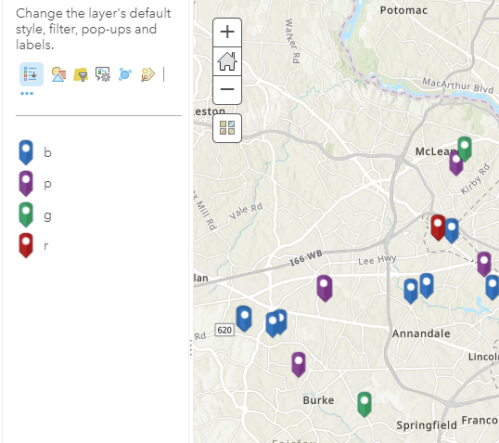Click the legend label 'p'

coord(47,185)
